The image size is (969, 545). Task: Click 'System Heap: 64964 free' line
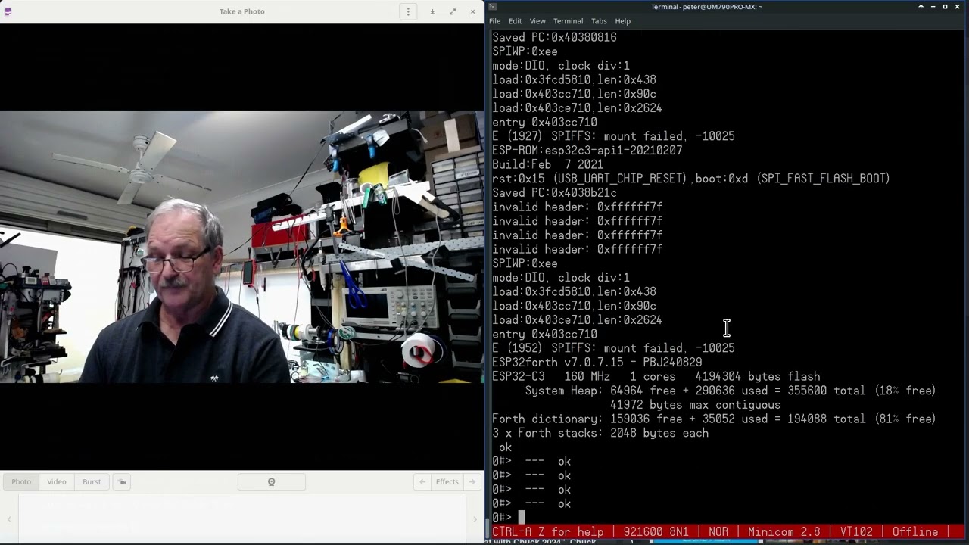click(x=731, y=391)
